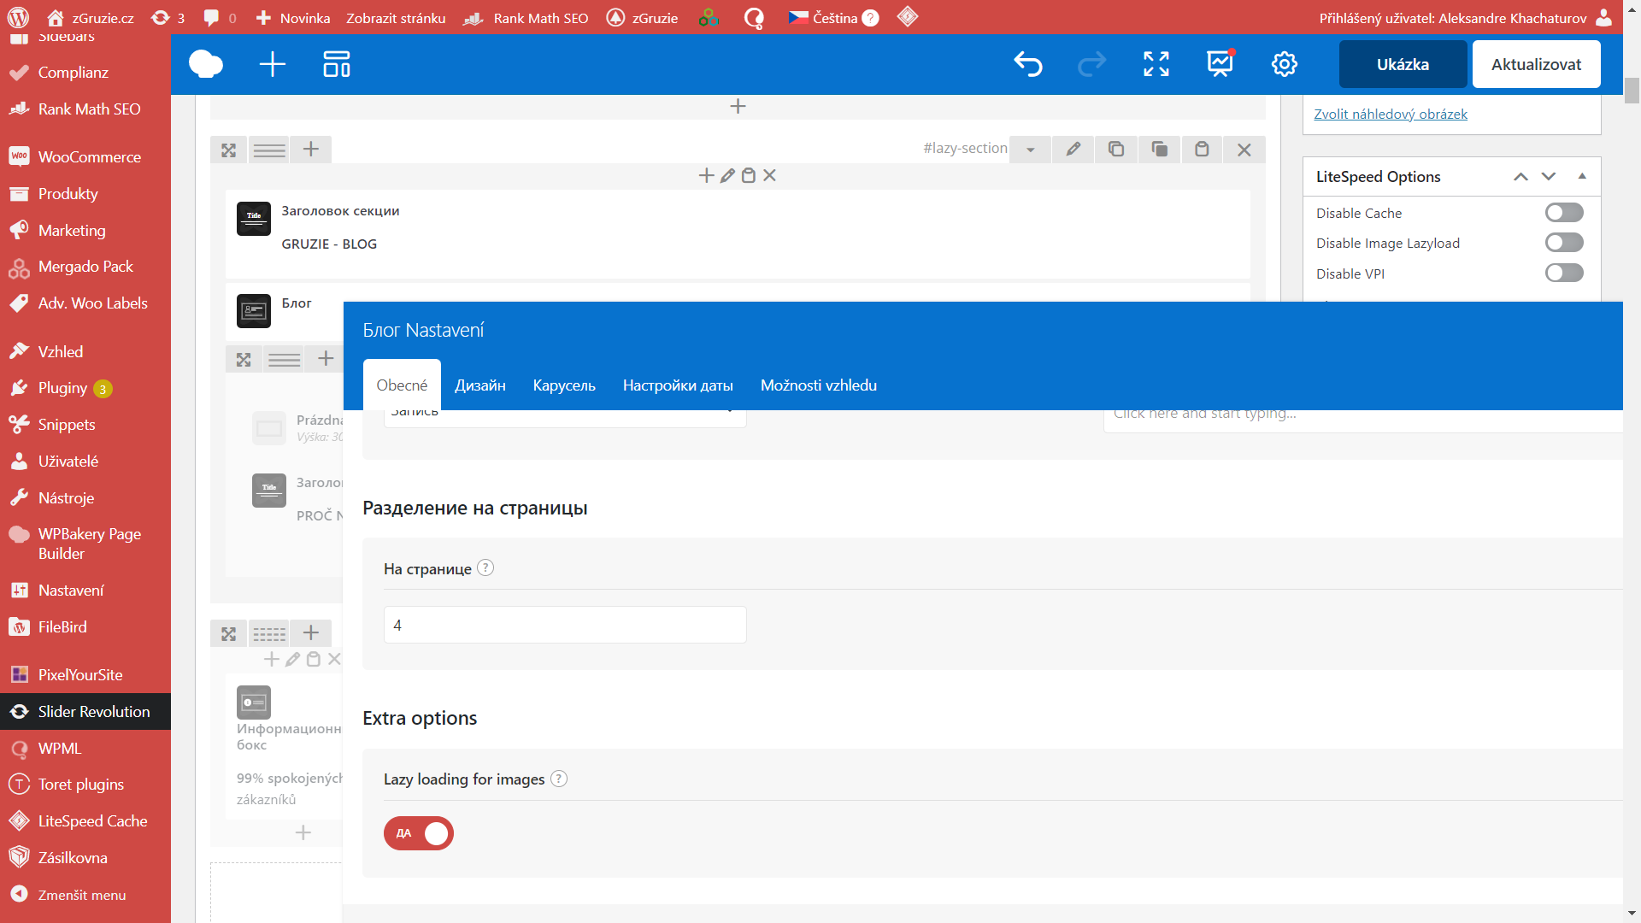Click the На странице number input
The height and width of the screenshot is (923, 1641).
(565, 625)
